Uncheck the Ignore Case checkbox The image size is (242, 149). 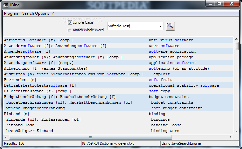[x=70, y=22]
